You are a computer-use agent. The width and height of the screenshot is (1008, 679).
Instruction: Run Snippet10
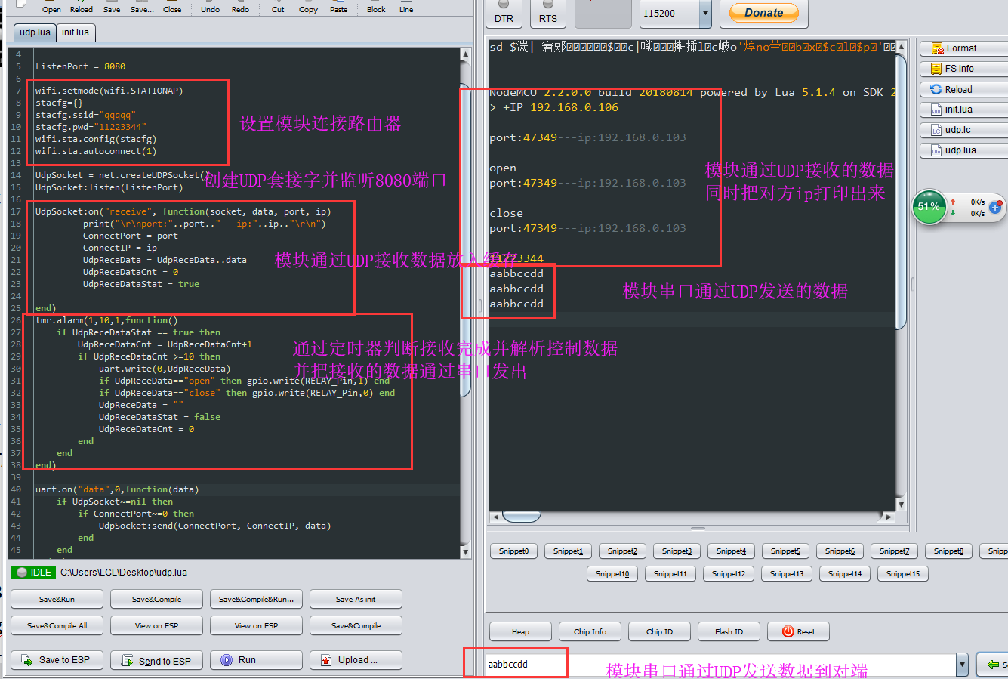click(x=612, y=574)
